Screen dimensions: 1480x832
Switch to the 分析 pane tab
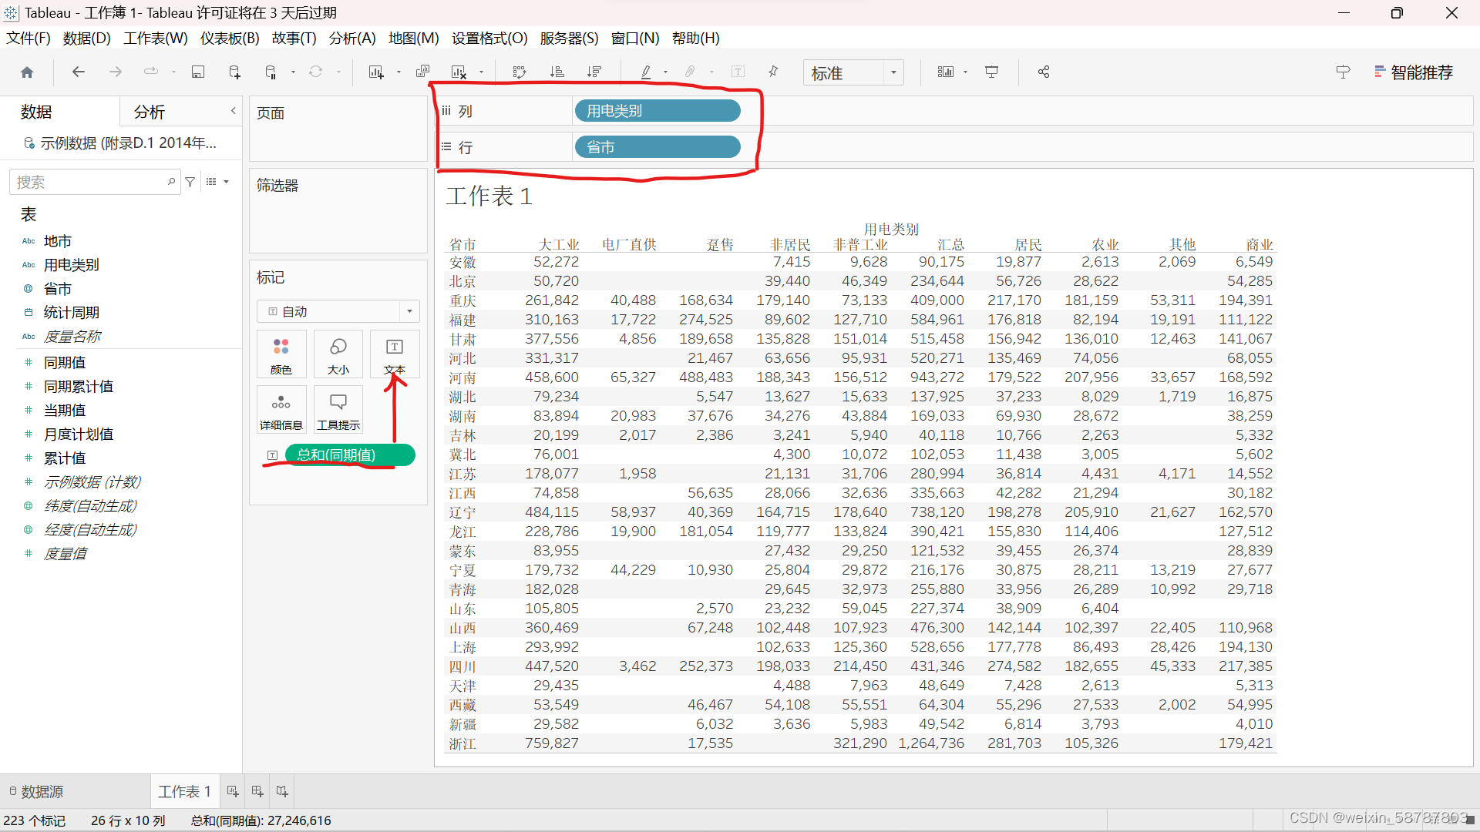(x=149, y=111)
